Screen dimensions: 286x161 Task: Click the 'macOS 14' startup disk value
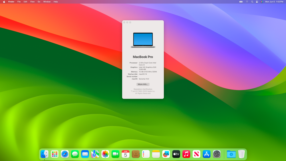(143, 74)
